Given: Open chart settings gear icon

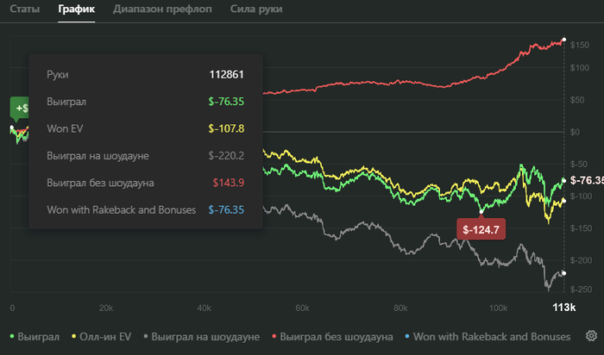Looking at the screenshot, I should point(591,336).
